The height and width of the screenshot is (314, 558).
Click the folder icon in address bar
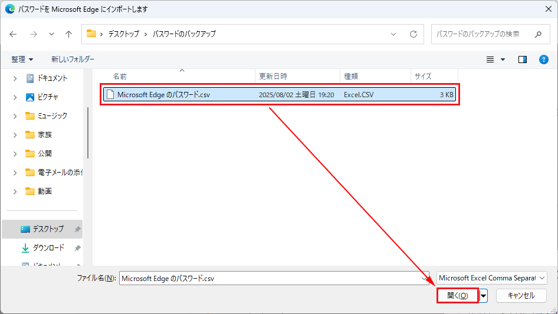coord(91,34)
